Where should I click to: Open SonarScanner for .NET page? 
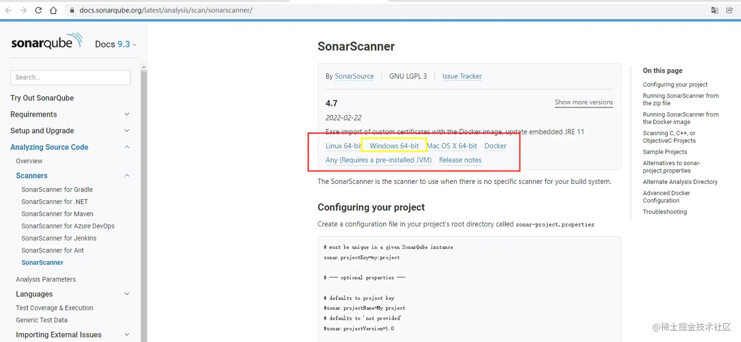(x=54, y=202)
